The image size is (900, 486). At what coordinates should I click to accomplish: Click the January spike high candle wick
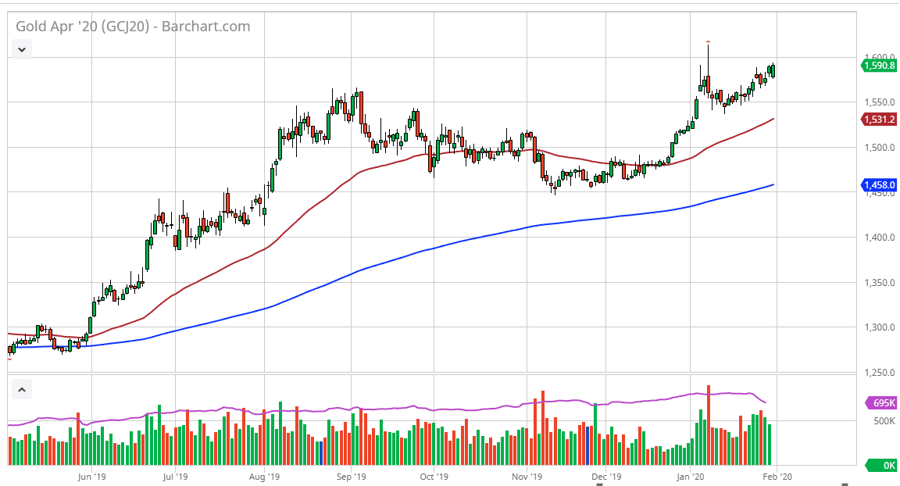pos(709,59)
